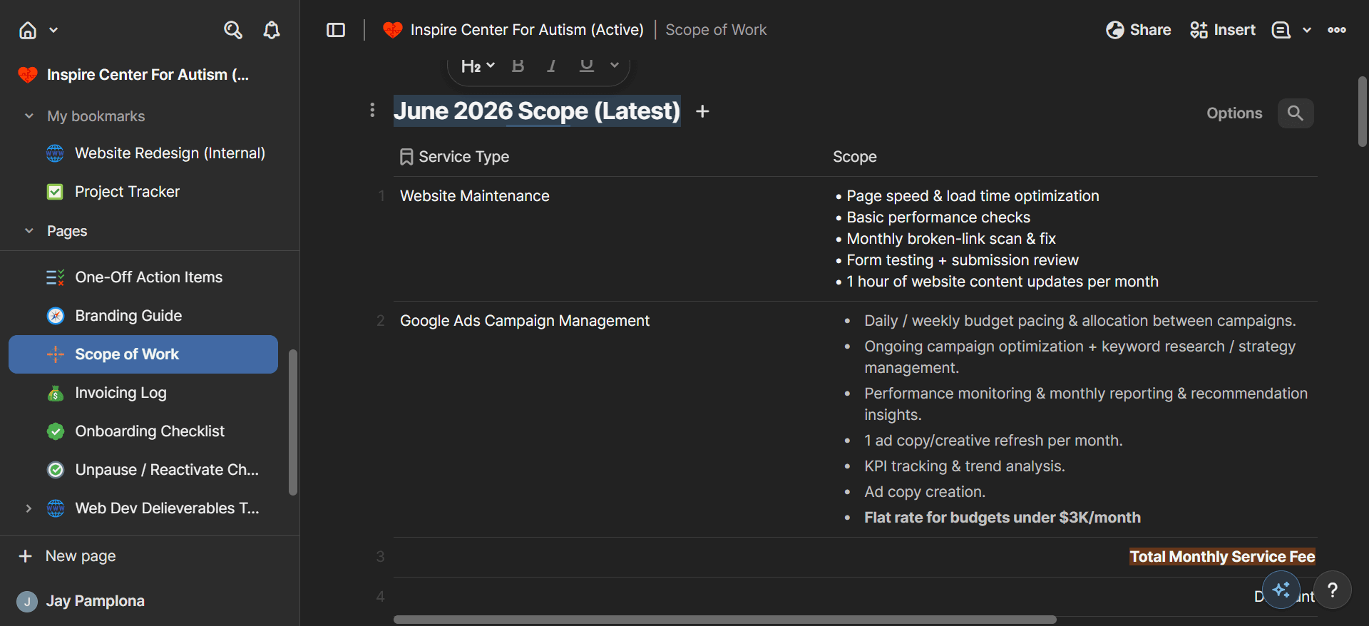
Task: Toggle bold formatting
Action: click(x=518, y=66)
